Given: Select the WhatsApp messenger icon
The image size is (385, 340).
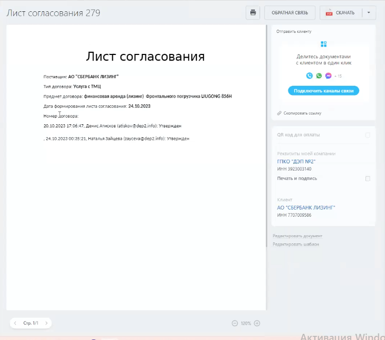Looking at the screenshot, I should coord(319,76).
